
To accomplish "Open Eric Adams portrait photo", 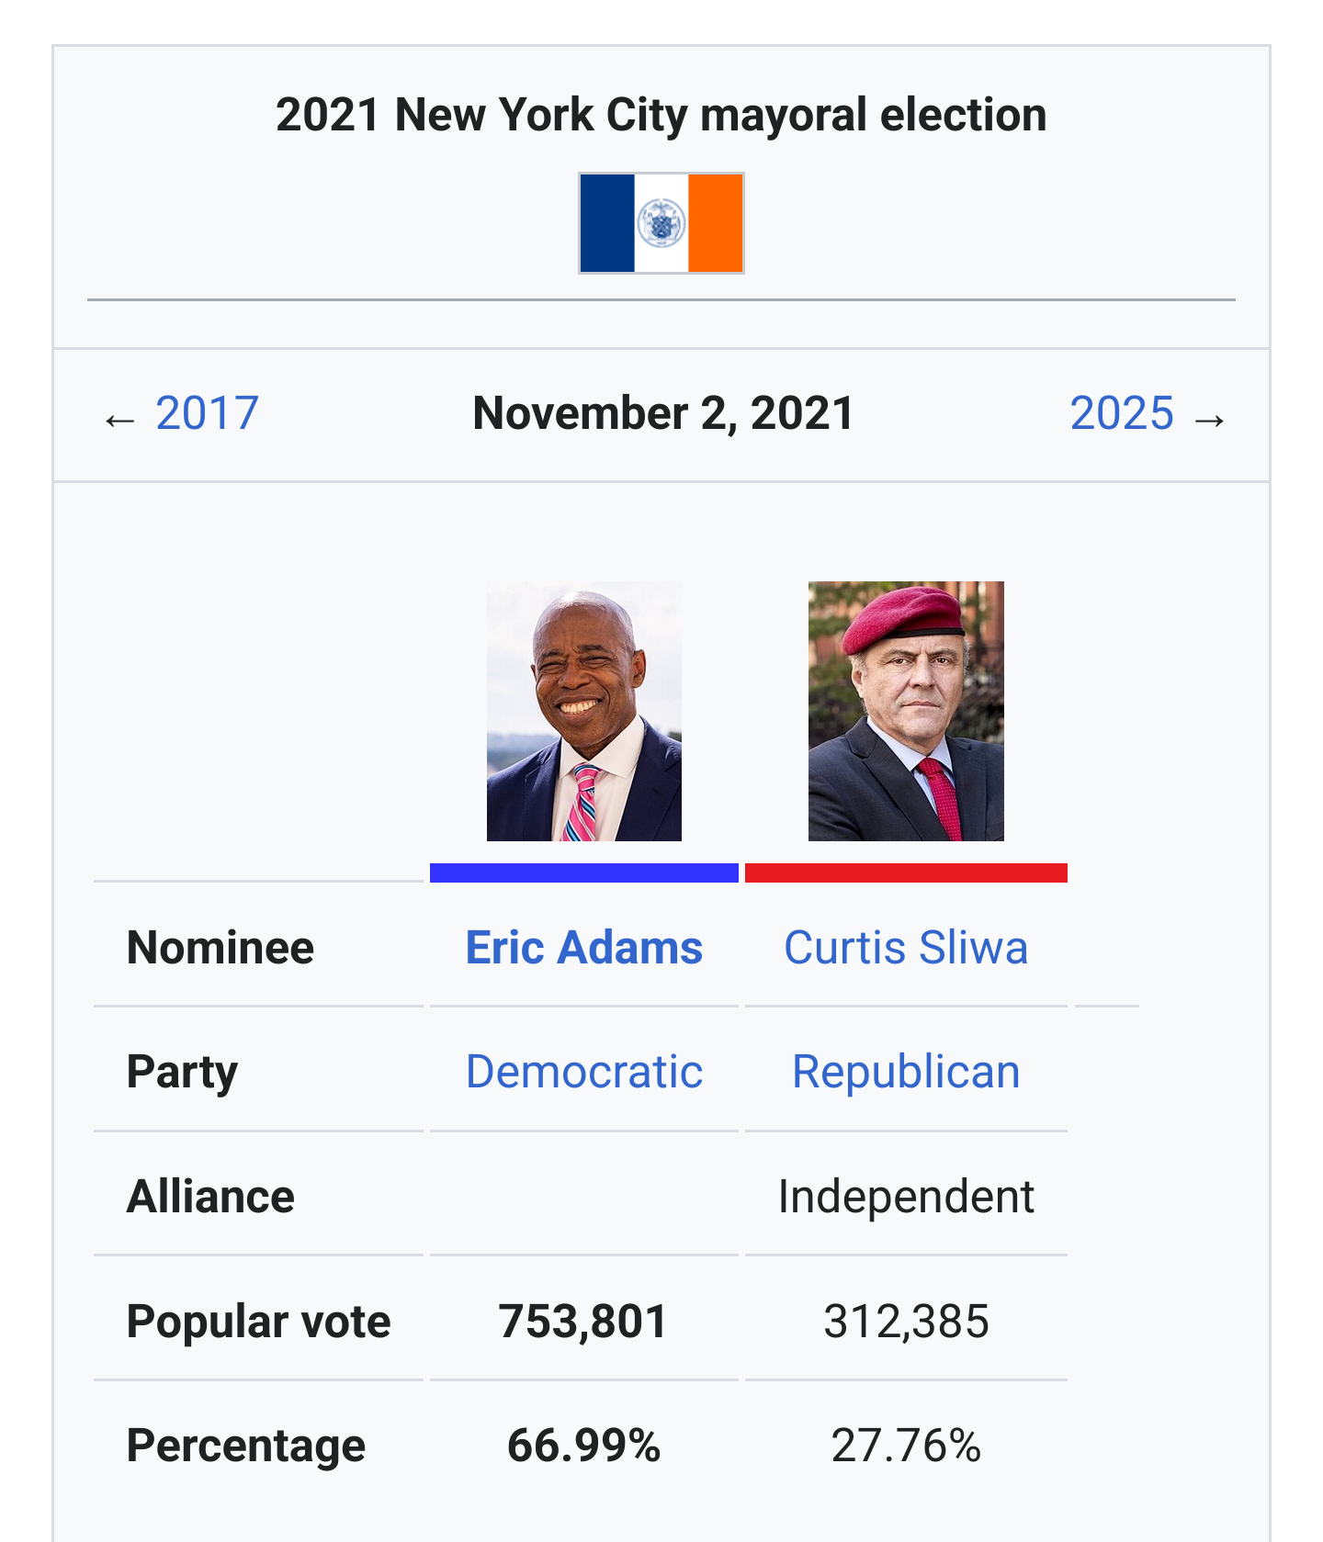I will click(584, 711).
